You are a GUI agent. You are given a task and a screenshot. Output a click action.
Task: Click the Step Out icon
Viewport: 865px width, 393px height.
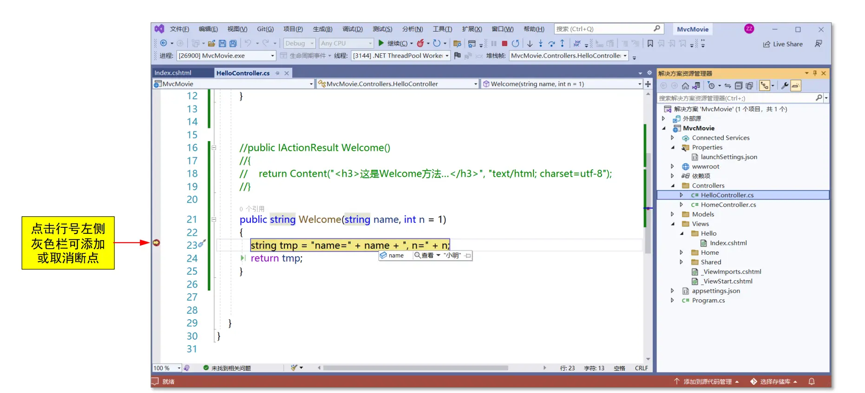(562, 43)
